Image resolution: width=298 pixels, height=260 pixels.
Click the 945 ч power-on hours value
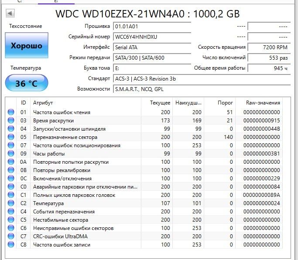click(x=269, y=68)
